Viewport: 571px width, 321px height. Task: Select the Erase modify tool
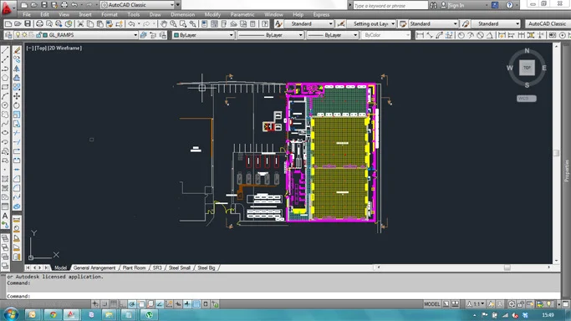click(x=17, y=50)
